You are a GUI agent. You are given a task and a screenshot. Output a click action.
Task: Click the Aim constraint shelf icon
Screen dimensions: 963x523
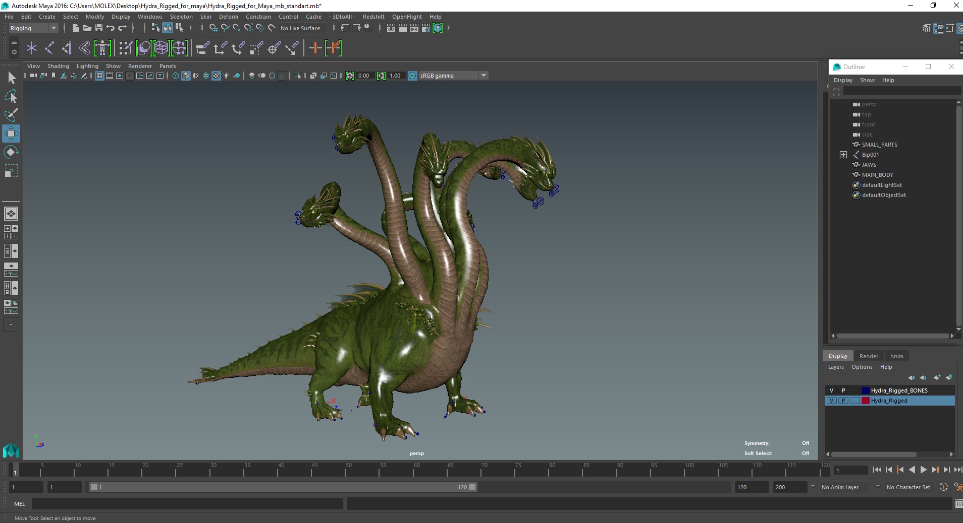(x=274, y=48)
